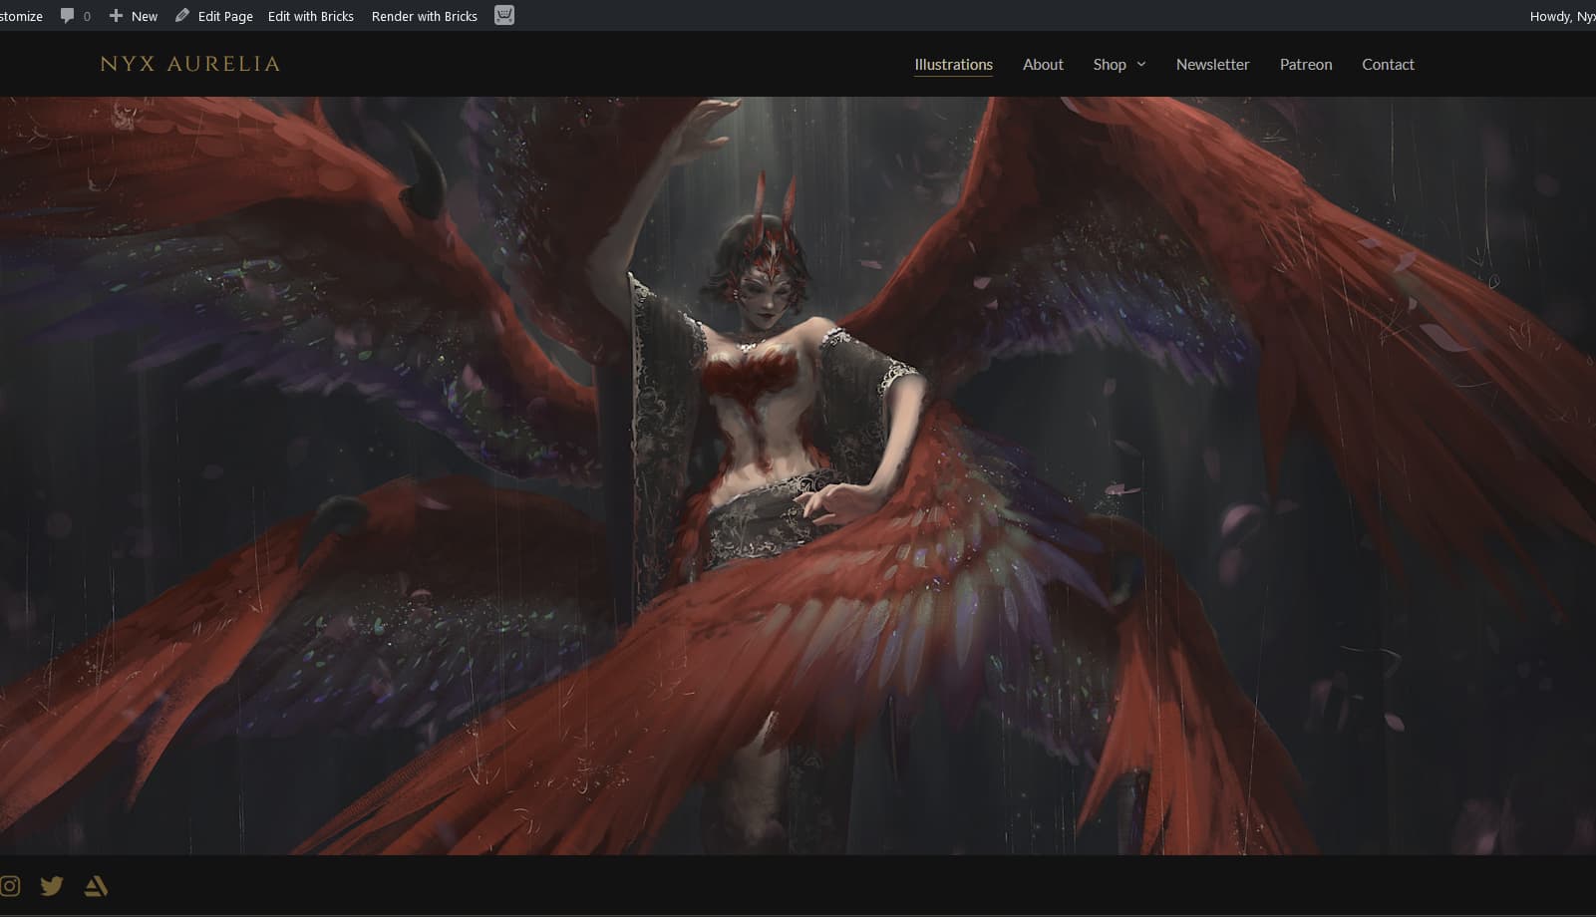This screenshot has width=1596, height=917.
Task: Click the Customize link in admin bar
Action: pos(21,16)
